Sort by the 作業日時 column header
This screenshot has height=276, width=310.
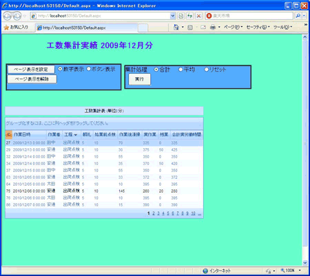(x=30, y=135)
